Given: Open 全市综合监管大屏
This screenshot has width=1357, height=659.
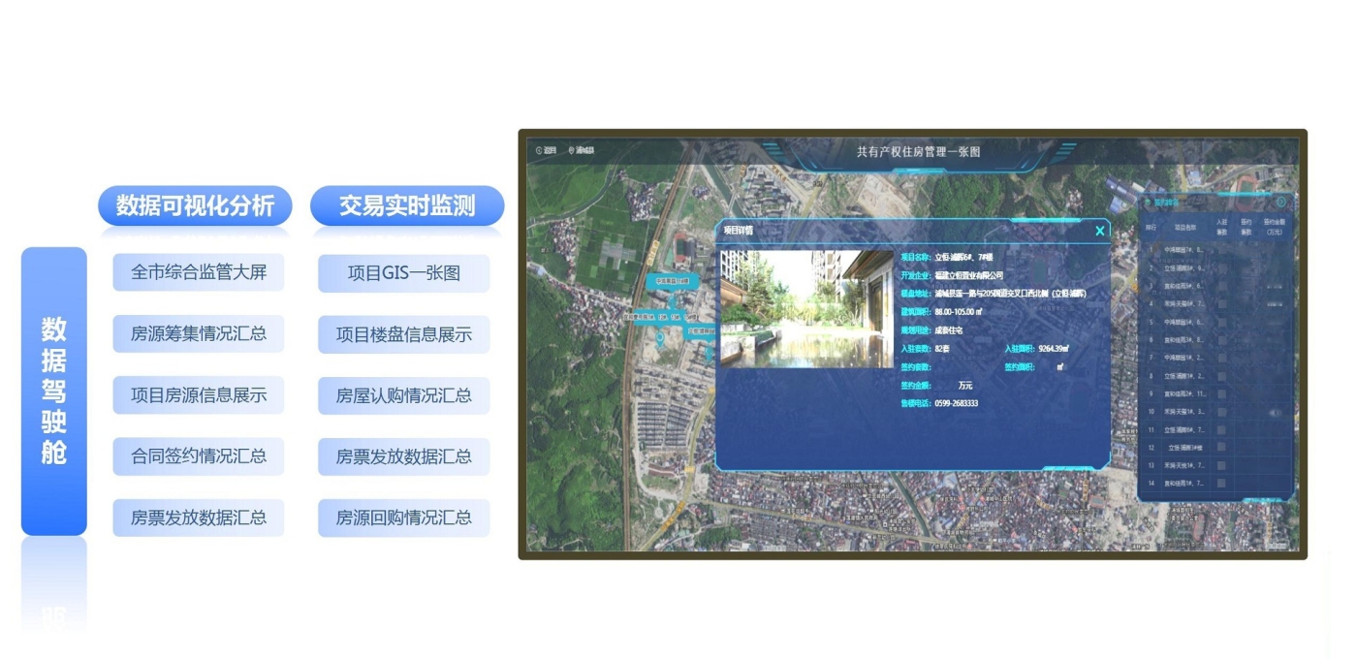Looking at the screenshot, I should [199, 272].
